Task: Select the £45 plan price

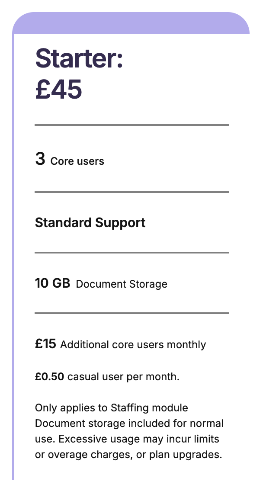Action: tap(58, 90)
